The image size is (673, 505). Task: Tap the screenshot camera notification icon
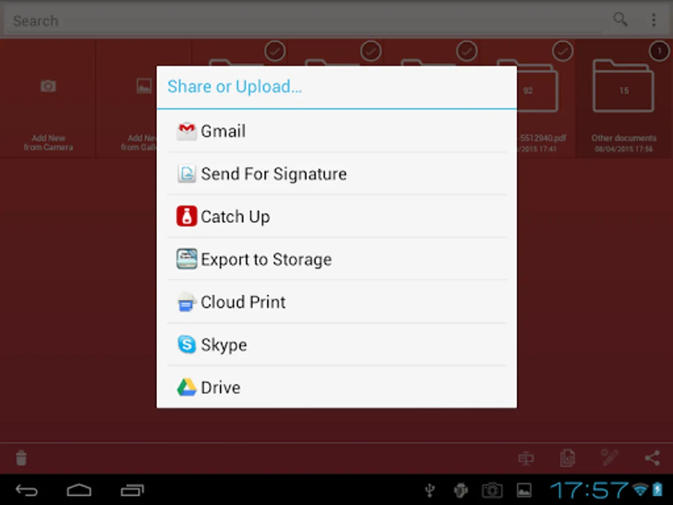coord(492,490)
